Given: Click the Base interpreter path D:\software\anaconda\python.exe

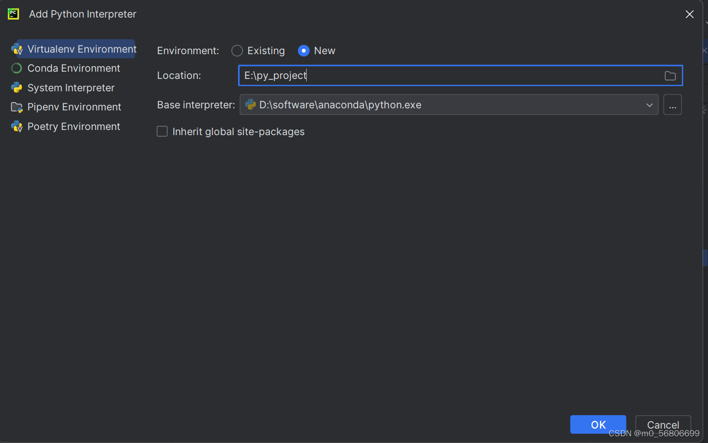Looking at the screenshot, I should 340,105.
